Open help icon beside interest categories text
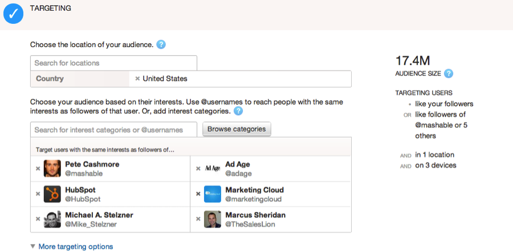 (x=238, y=111)
